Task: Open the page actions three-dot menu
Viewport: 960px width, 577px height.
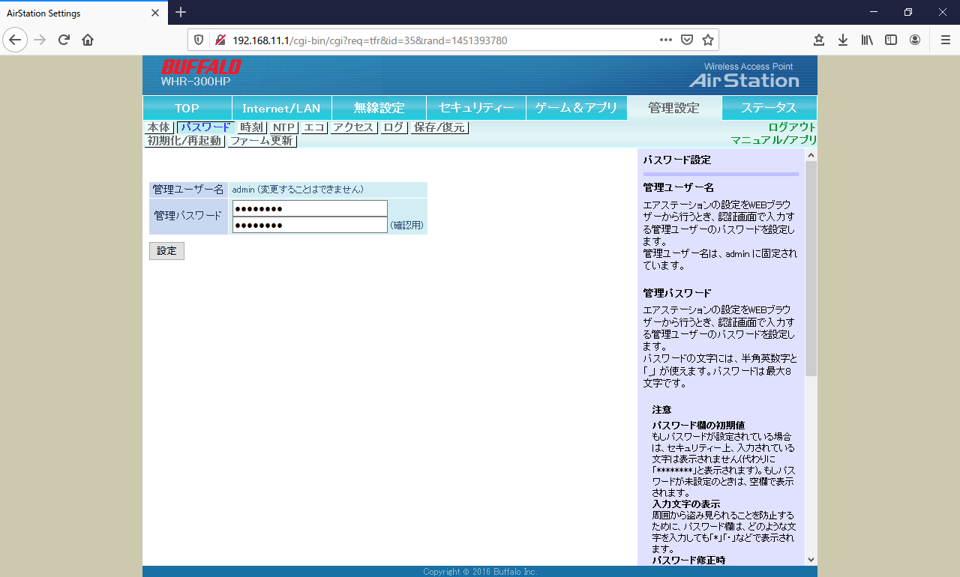Action: (x=665, y=40)
